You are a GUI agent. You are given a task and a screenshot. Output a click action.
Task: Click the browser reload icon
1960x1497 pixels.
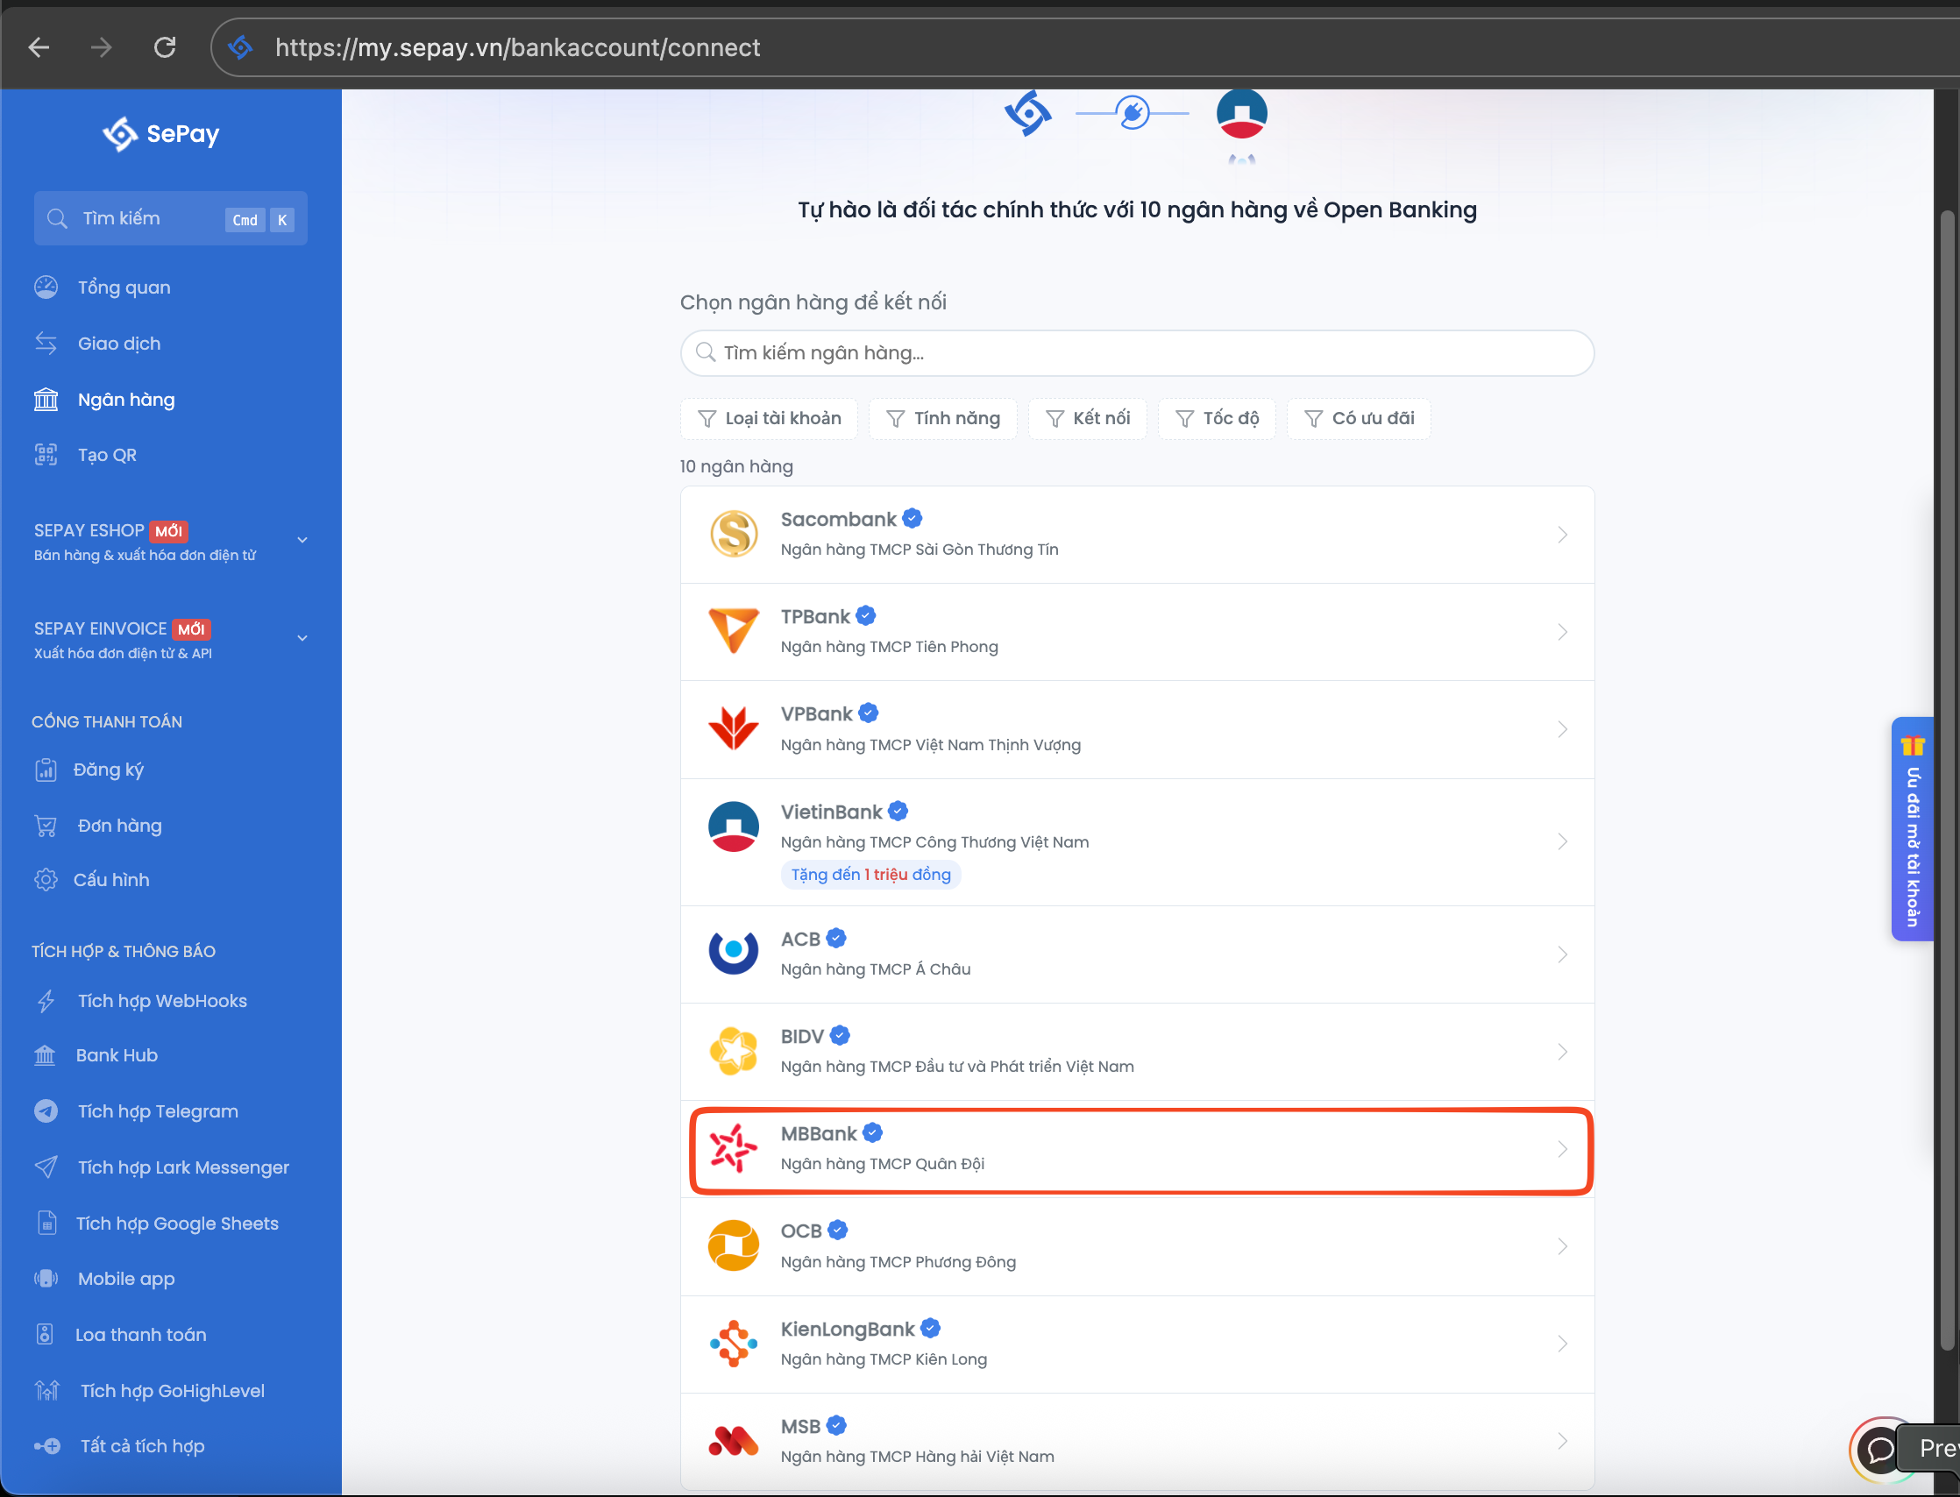(x=165, y=47)
